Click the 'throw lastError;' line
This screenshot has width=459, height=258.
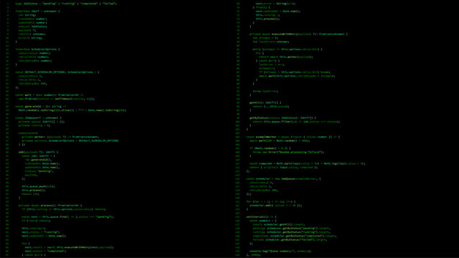(265, 91)
